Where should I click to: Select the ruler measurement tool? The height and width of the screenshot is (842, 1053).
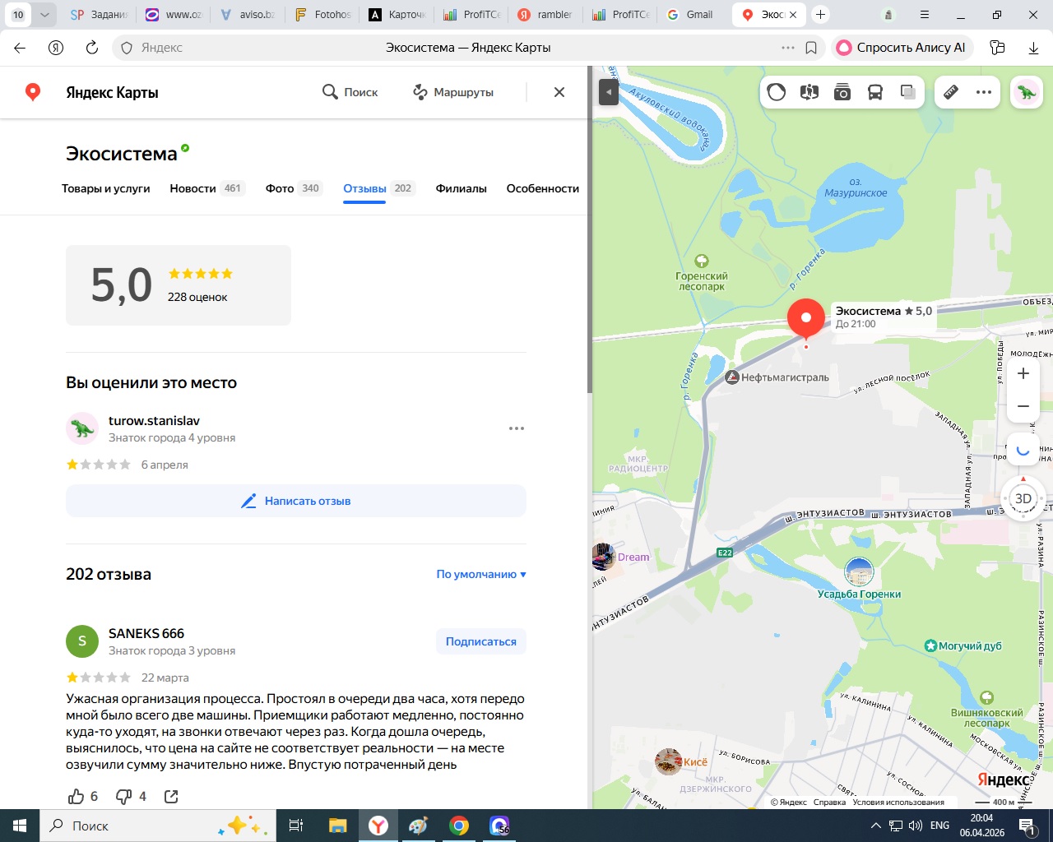(x=951, y=92)
